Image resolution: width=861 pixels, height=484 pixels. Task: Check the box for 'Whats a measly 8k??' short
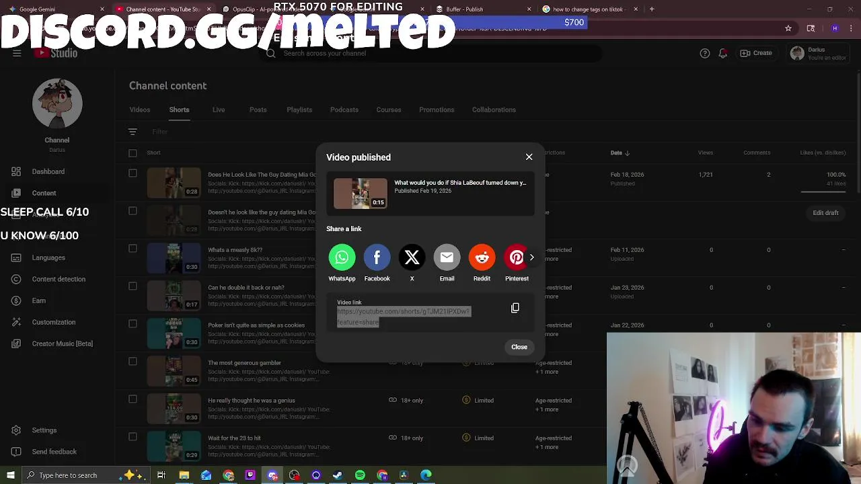point(133,249)
